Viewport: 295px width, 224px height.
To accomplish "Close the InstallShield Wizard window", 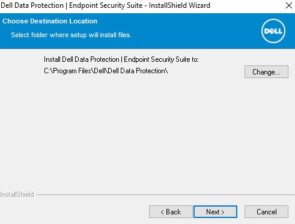I will [289, 5].
